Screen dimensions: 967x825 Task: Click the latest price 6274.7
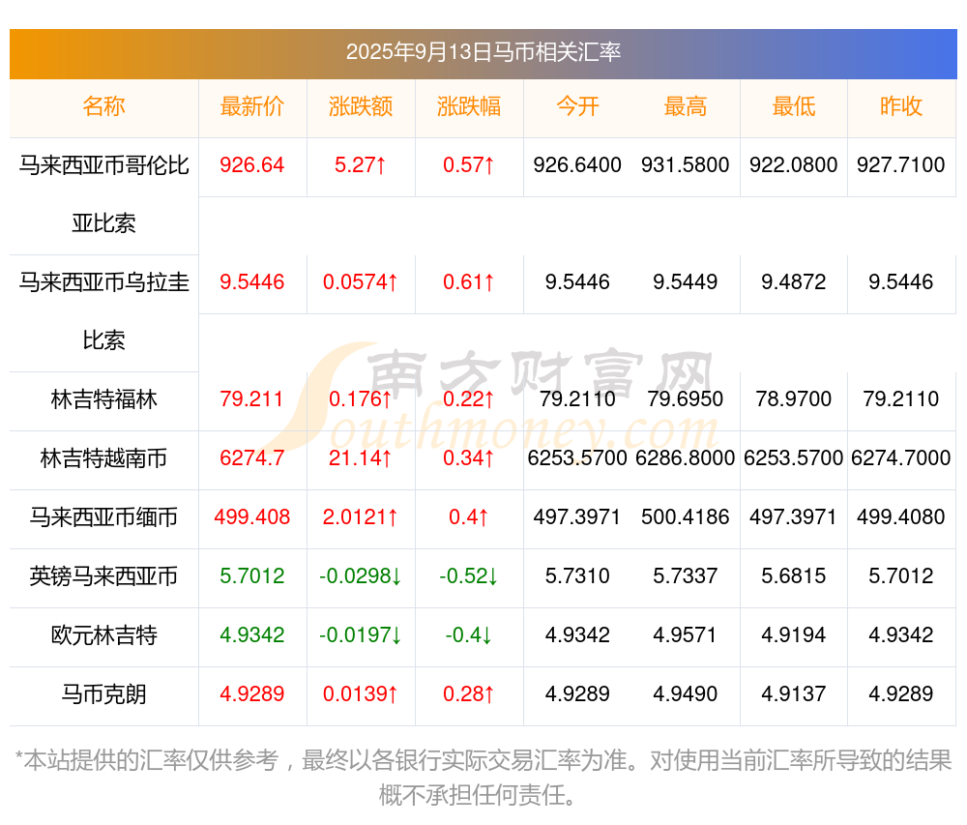(252, 458)
